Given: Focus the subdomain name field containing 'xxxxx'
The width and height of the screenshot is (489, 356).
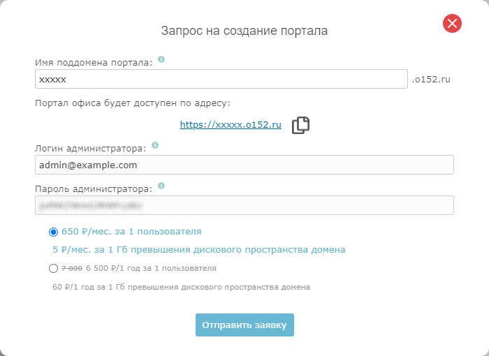Looking at the screenshot, I should [220, 80].
